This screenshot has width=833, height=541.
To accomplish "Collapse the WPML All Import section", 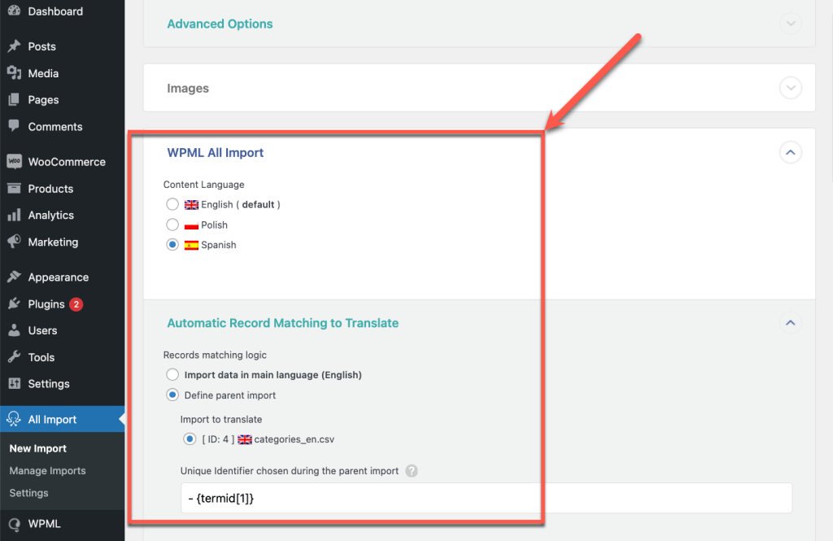I will click(x=791, y=152).
